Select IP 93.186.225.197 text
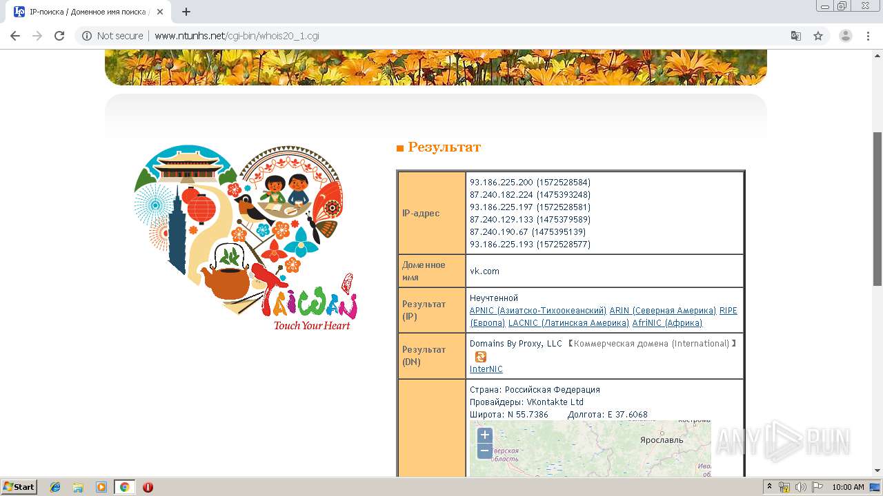 click(x=502, y=207)
